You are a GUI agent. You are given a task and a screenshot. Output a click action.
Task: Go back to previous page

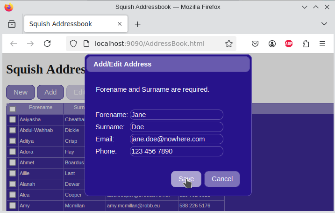point(14,44)
